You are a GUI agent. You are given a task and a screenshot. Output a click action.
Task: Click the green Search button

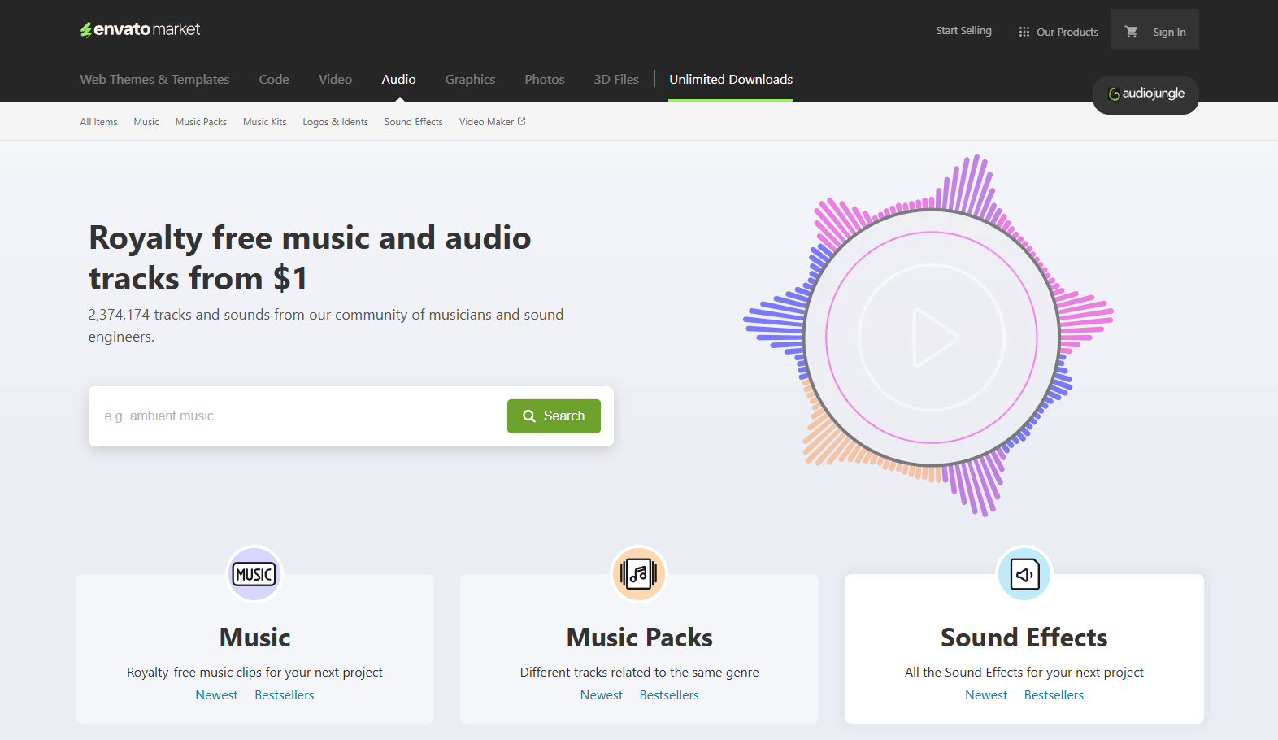click(x=554, y=416)
